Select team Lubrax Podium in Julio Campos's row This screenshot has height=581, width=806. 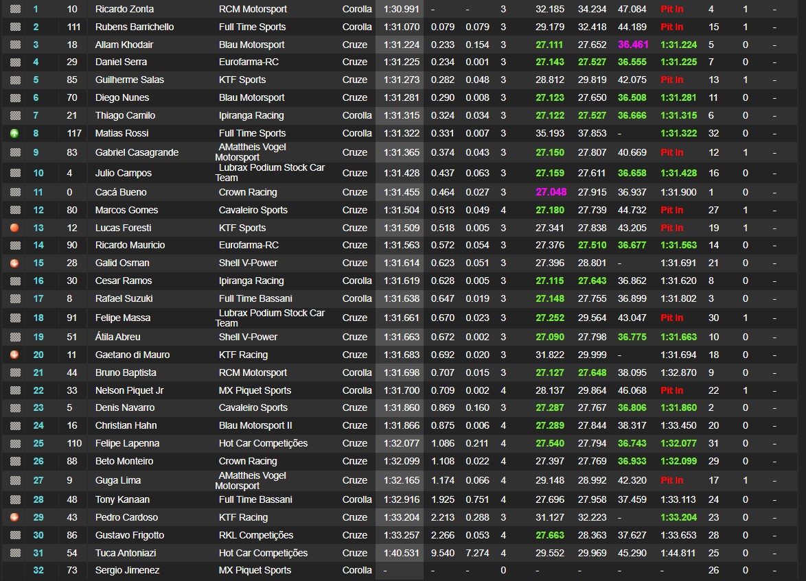(x=270, y=173)
